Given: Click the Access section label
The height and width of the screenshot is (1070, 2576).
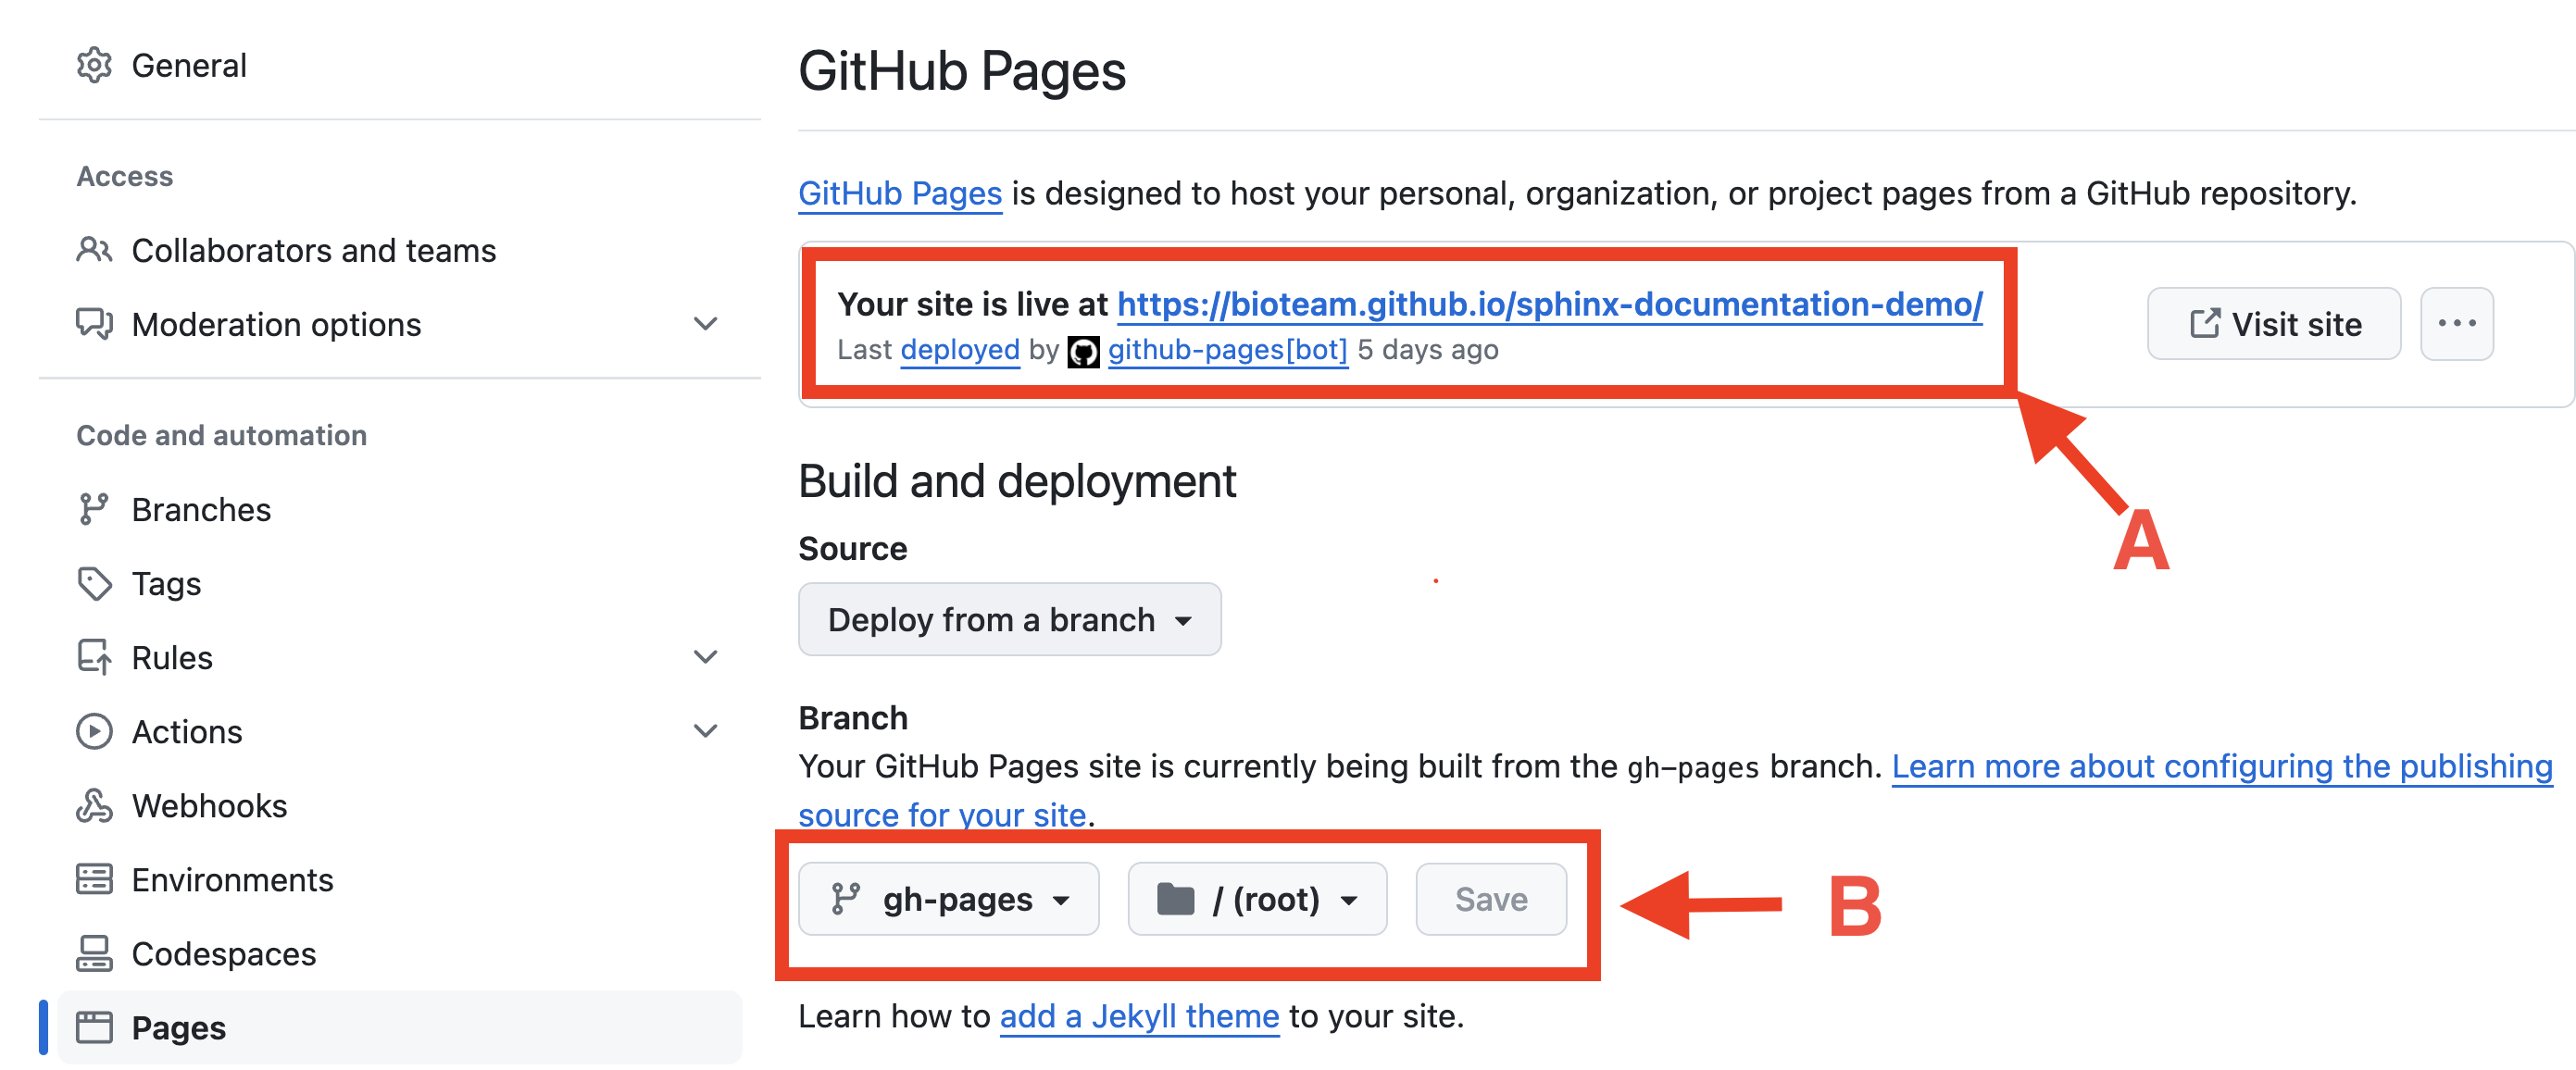Looking at the screenshot, I should (x=125, y=176).
